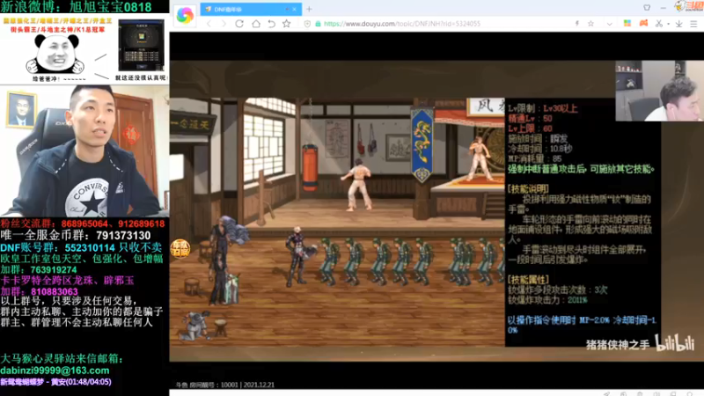Click the small game screenshot thumbnail beside the panda
The image size is (704, 396).
point(141,46)
